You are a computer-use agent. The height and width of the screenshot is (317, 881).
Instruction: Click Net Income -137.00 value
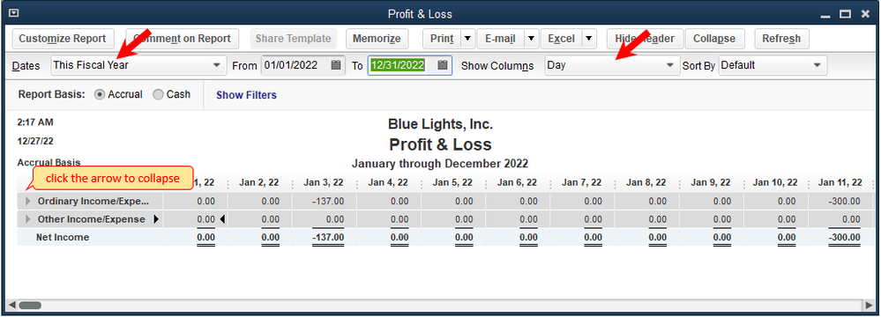328,238
